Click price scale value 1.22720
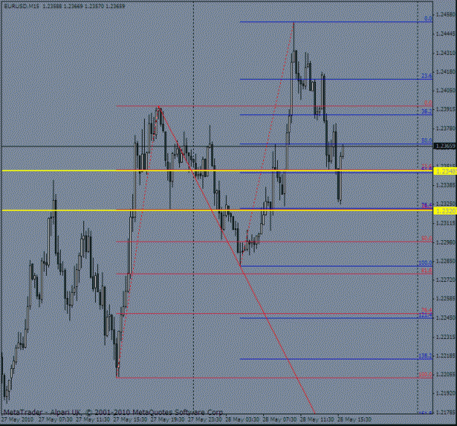The image size is (457, 426). [x=446, y=280]
